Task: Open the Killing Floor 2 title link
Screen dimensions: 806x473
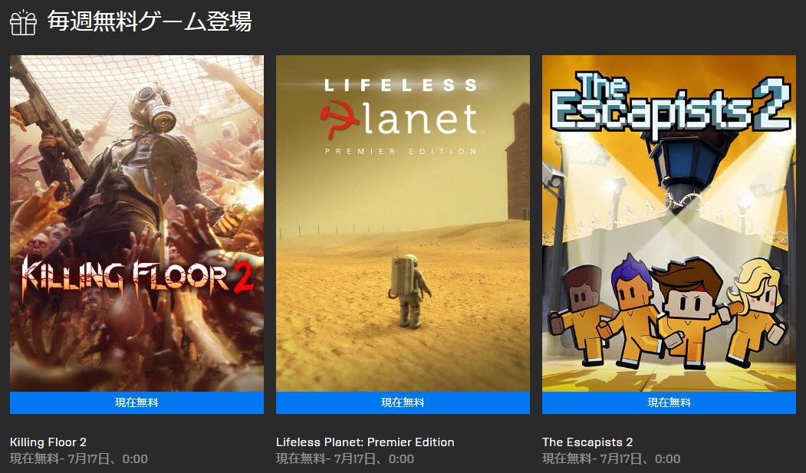Action: [x=48, y=442]
